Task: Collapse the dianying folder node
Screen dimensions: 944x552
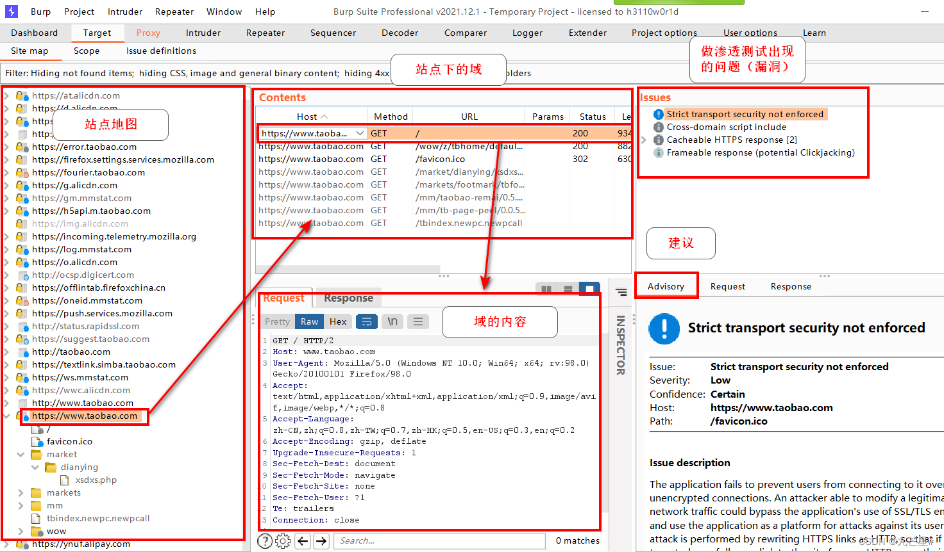Action: (35, 467)
